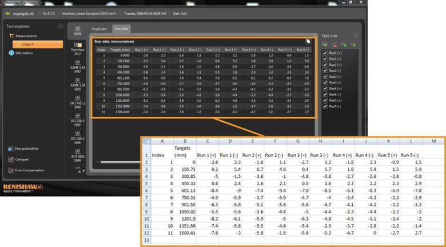Select the ISO 230-2 1997 analysis

[x=78, y=120]
